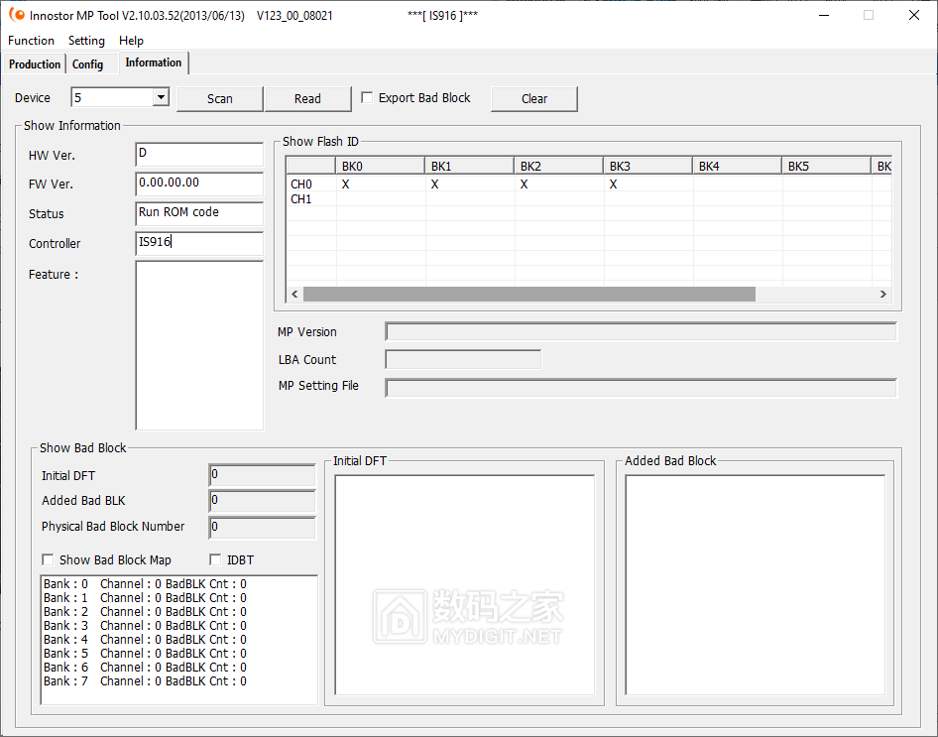
Task: Open the Device dropdown list
Action: (x=161, y=97)
